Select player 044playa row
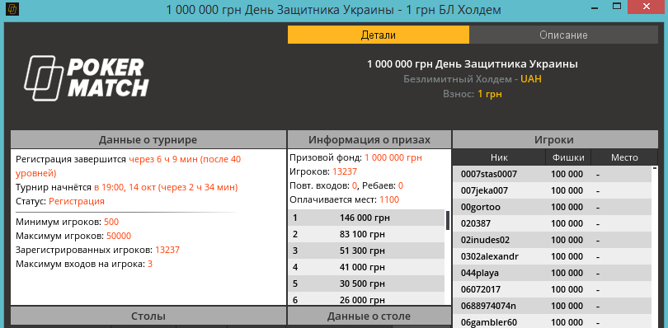This screenshot has height=328, width=668. click(x=552, y=273)
